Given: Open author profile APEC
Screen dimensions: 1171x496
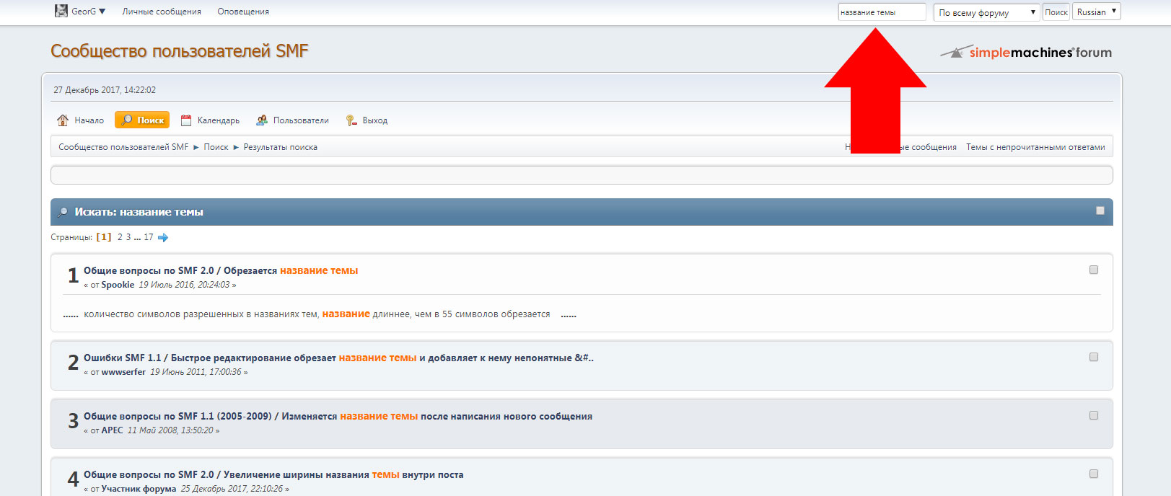Looking at the screenshot, I should click(113, 430).
